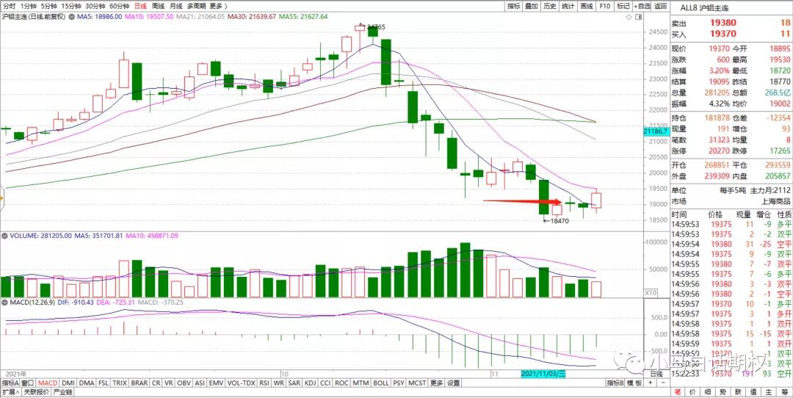Add to watchlist with +自选 button
793x398 pixels.
tap(642, 5)
